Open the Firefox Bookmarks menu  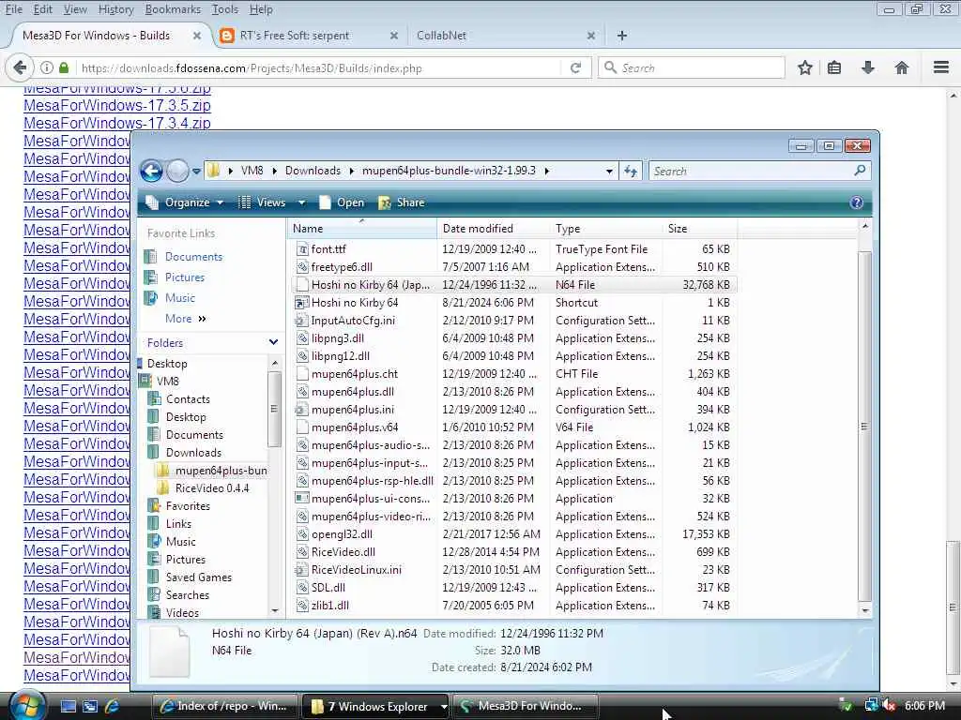pyautogui.click(x=173, y=9)
